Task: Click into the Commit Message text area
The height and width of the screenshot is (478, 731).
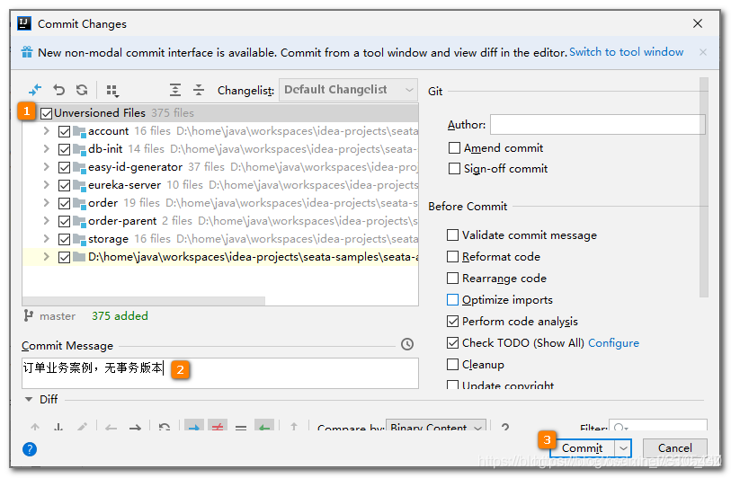Action: coord(220,373)
